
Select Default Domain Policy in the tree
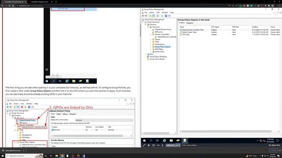pos(163,29)
